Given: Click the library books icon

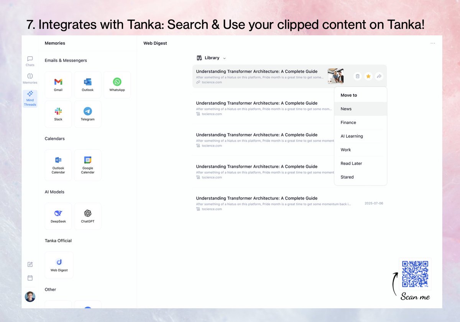Looking at the screenshot, I should pos(199,58).
